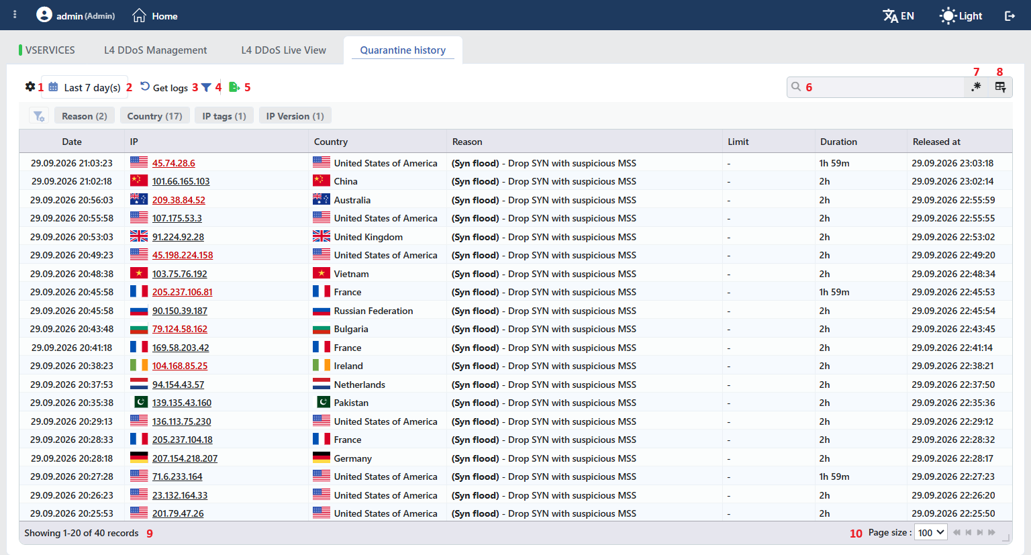
Task: Go to next page pagination arrow
Action: (980, 532)
